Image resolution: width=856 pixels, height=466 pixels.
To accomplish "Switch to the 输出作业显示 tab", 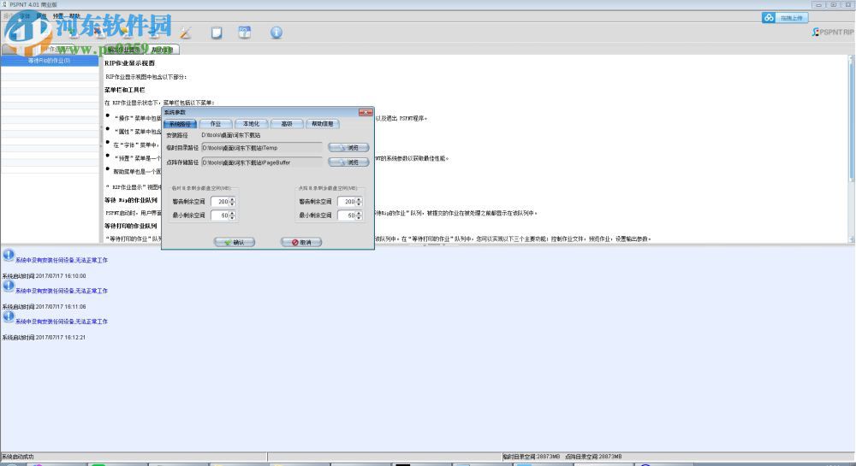I will (x=123, y=50).
